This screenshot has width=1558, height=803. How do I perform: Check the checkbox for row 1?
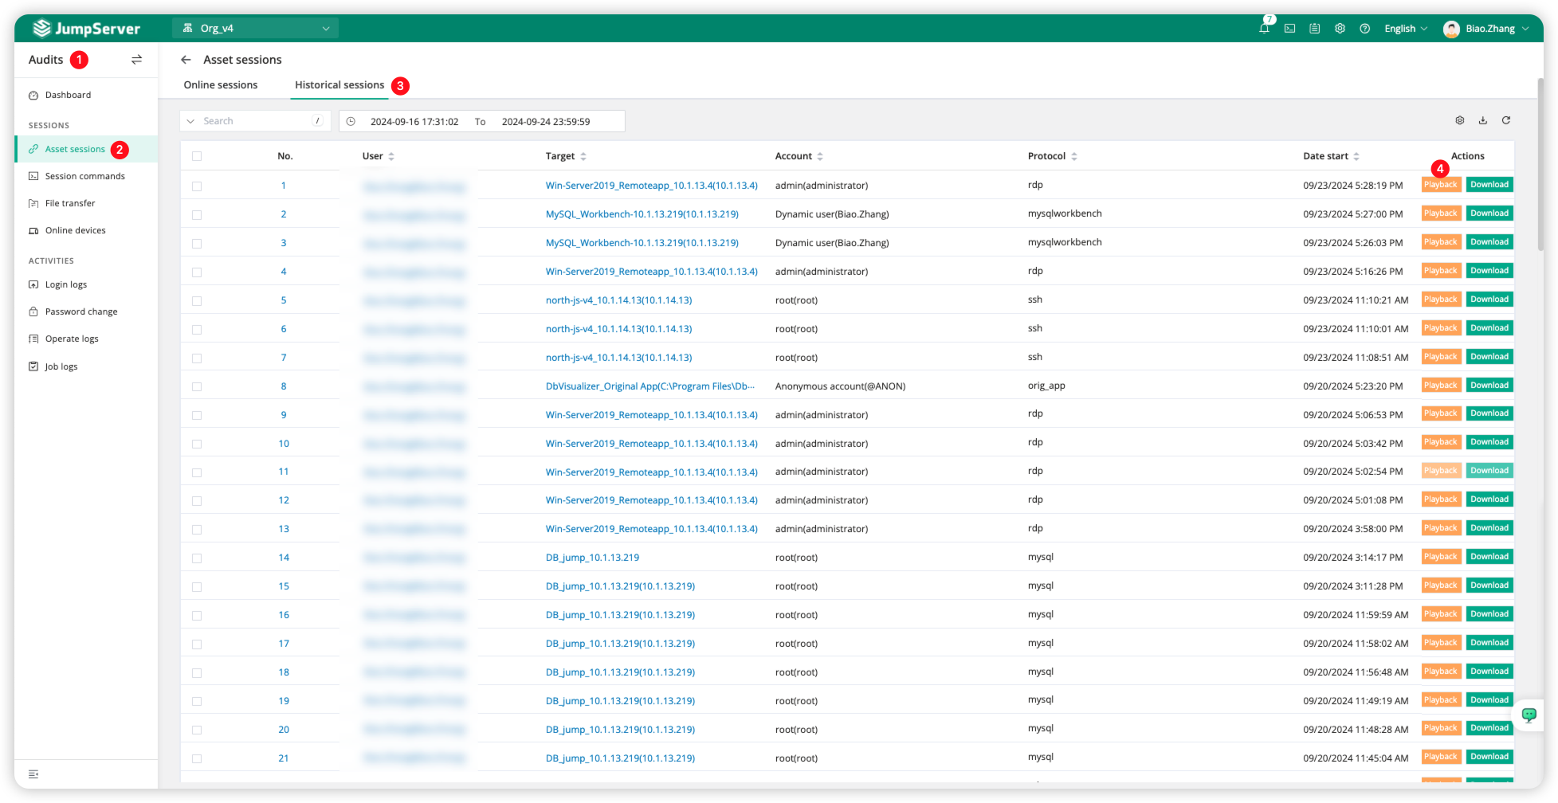click(x=197, y=186)
